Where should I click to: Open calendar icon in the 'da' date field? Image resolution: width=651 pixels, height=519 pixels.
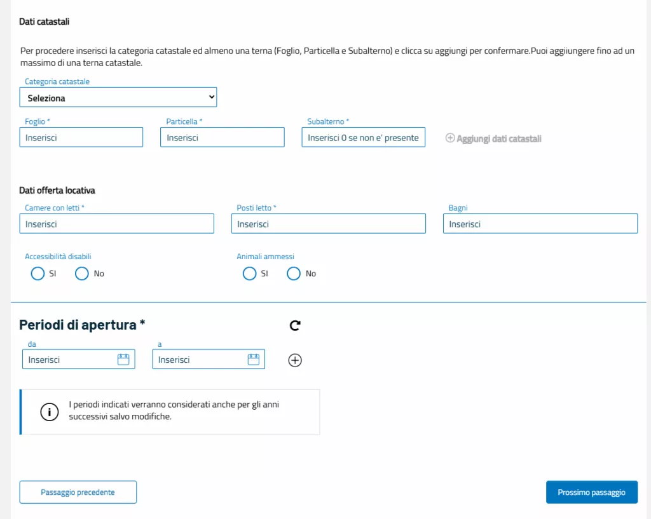pyautogui.click(x=123, y=360)
